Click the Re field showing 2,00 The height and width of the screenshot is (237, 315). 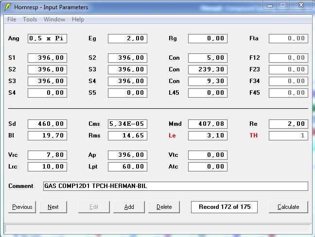[288, 124]
